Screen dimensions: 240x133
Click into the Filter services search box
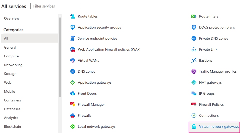pos(56,6)
